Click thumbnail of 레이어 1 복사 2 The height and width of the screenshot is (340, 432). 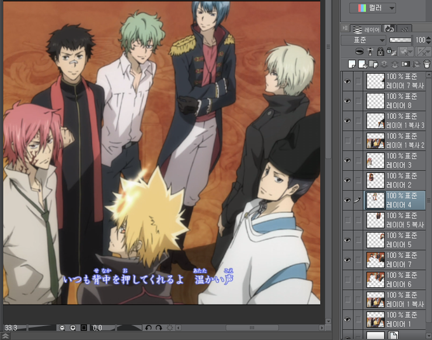(375, 141)
